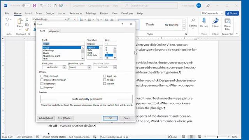The image size is (249, 140).
Task: Click the spelling check book icon
Action: [x=37, y=137]
